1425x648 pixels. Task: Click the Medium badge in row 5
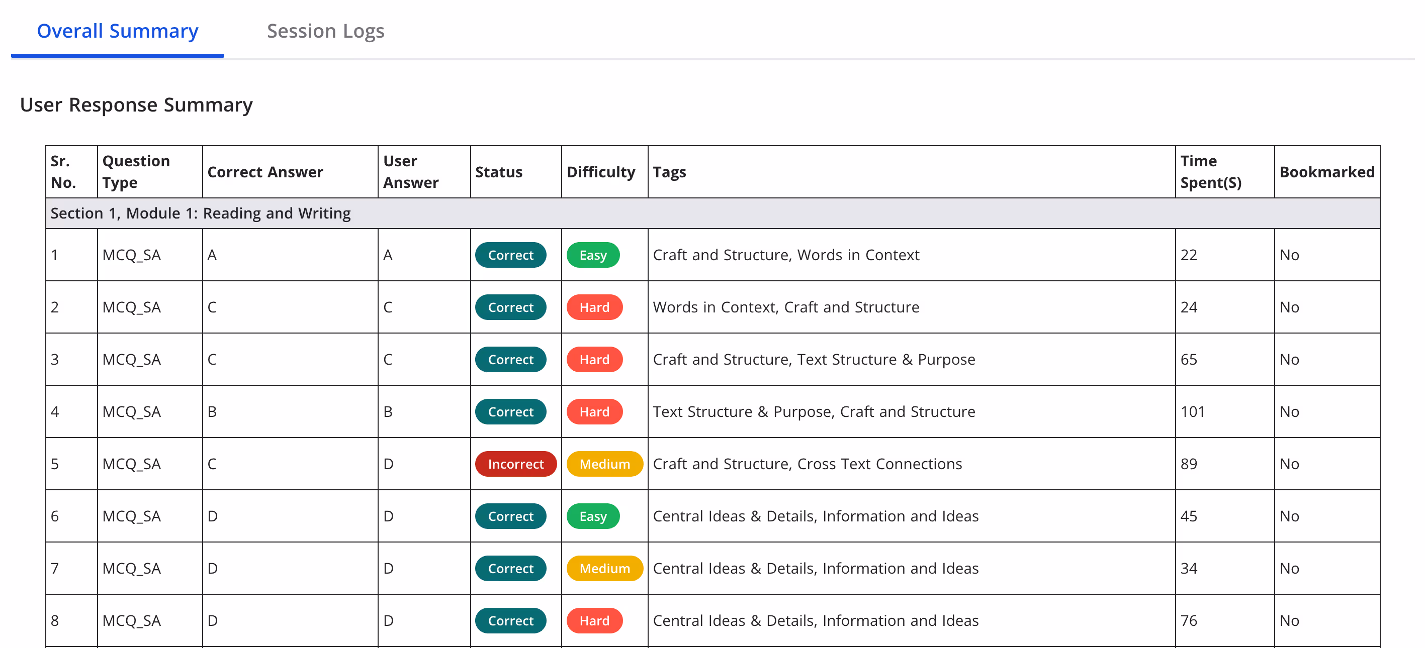click(604, 464)
